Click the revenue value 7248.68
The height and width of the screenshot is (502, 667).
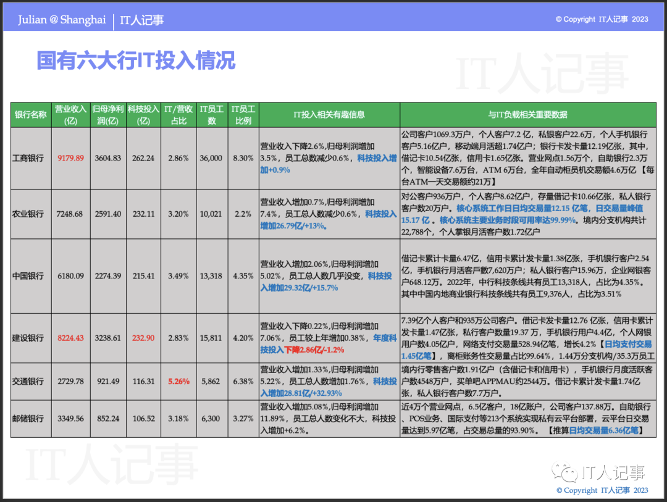click(70, 214)
